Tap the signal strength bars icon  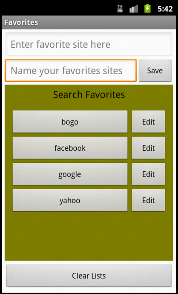coord(134,9)
